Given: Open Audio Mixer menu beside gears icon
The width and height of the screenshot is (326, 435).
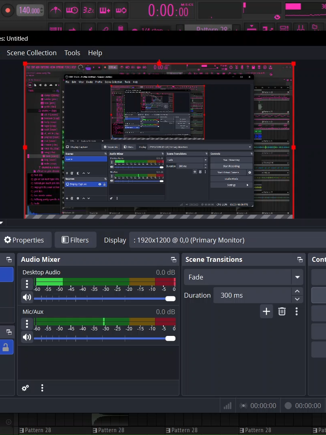Looking at the screenshot, I should click(x=42, y=388).
